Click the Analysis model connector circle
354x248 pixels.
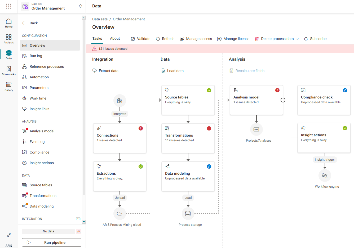pos(283,100)
